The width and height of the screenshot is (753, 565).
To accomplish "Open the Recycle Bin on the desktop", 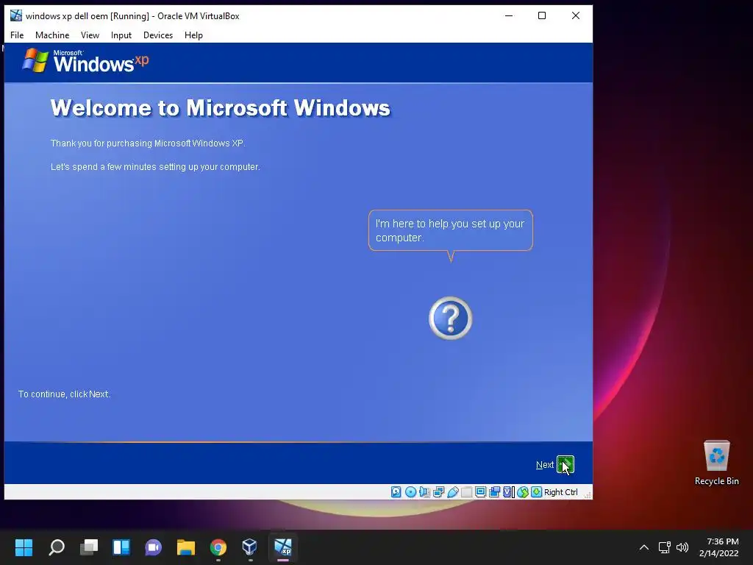I will (x=716, y=462).
